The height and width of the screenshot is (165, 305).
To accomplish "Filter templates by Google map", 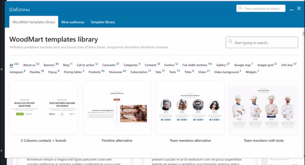I will [x=243, y=65].
